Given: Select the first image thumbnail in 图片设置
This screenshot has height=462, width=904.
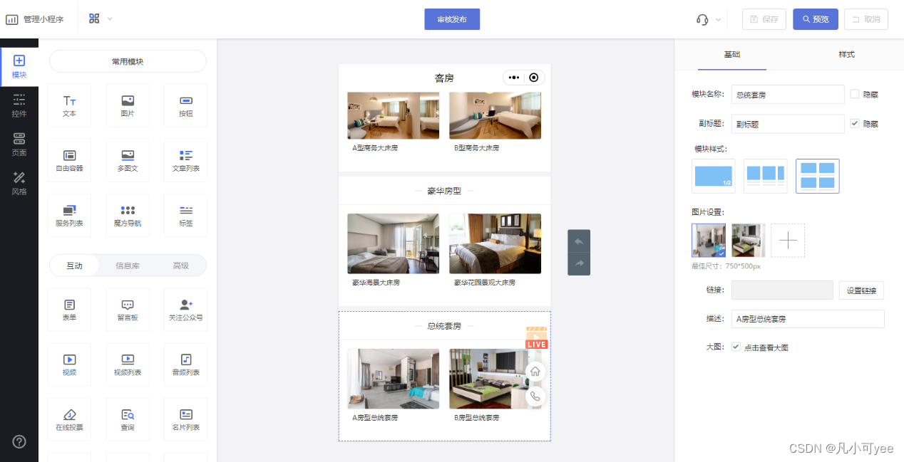Looking at the screenshot, I should [x=709, y=241].
